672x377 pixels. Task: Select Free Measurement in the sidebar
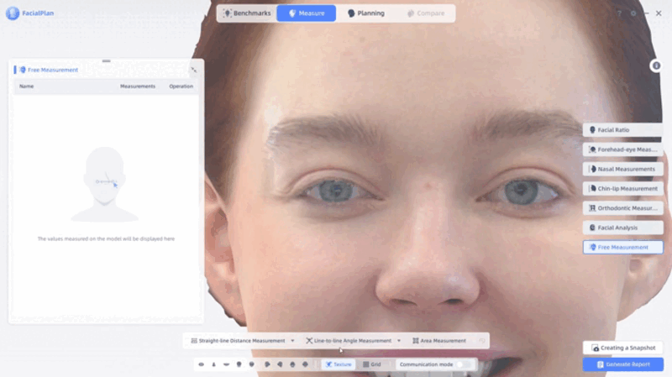622,247
